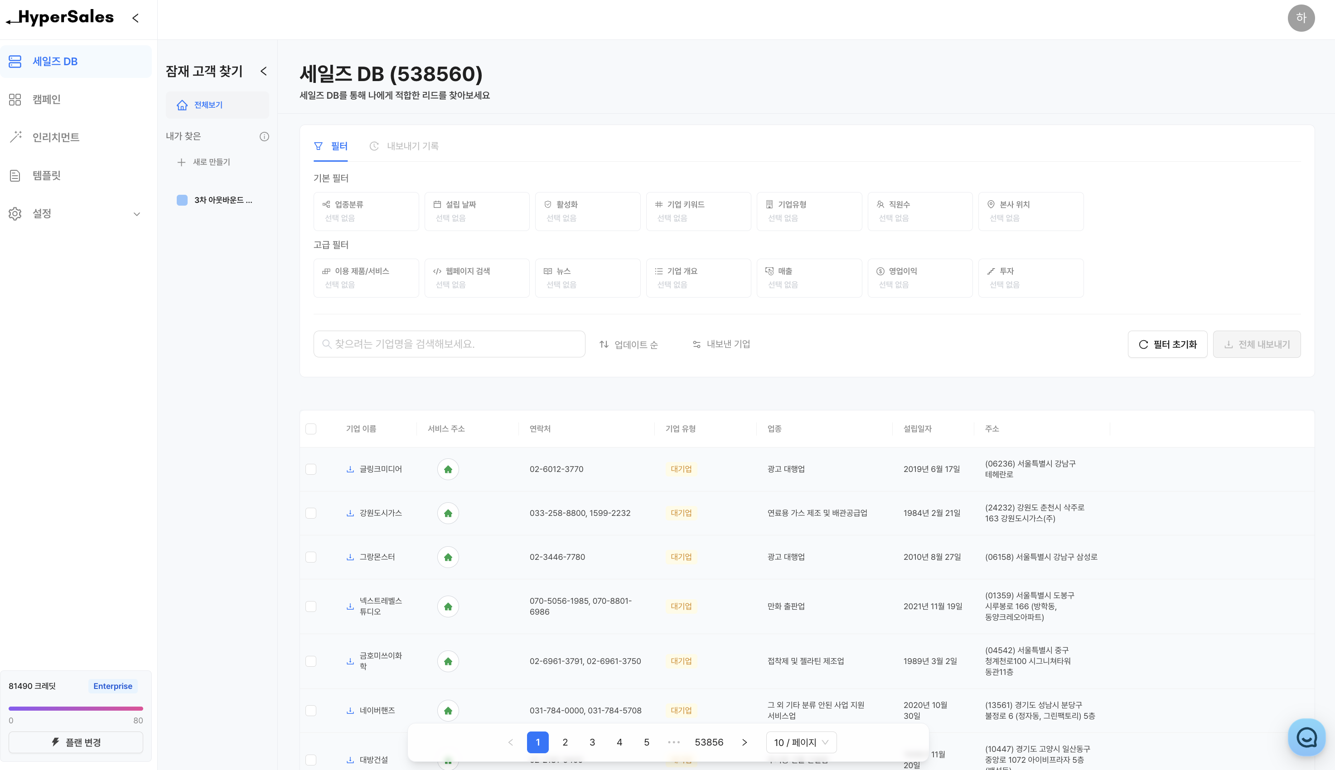Open the 10 / 페이지 page-size dropdown

(800, 742)
